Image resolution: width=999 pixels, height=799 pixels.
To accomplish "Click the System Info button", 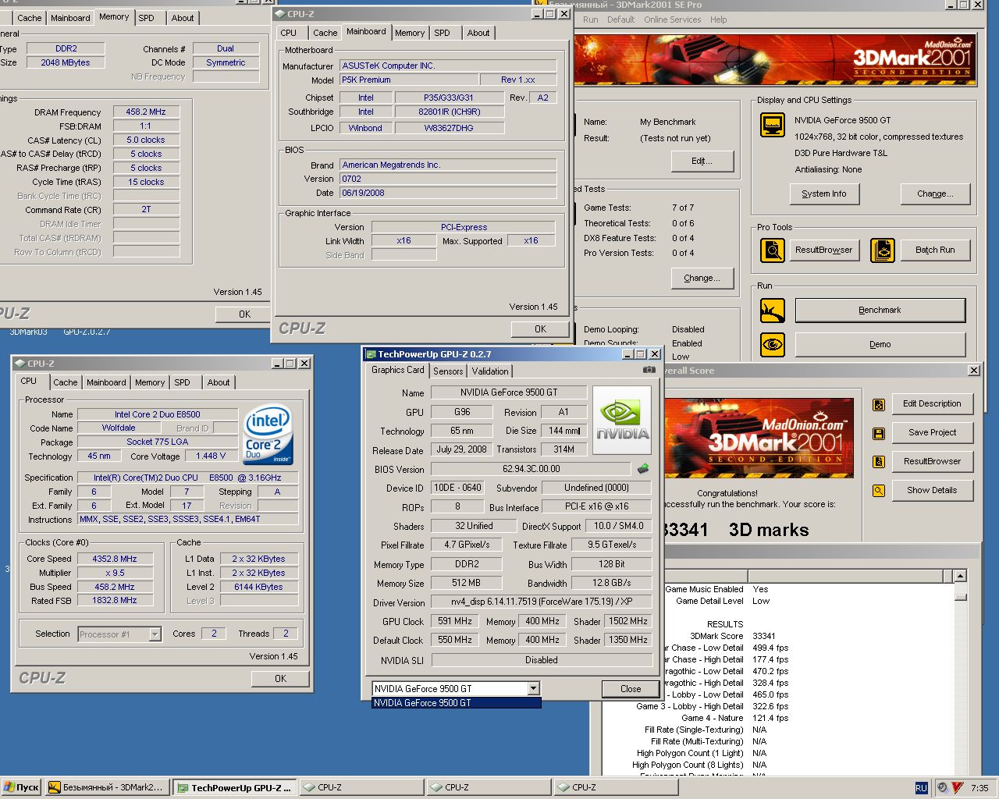I will pyautogui.click(x=824, y=194).
